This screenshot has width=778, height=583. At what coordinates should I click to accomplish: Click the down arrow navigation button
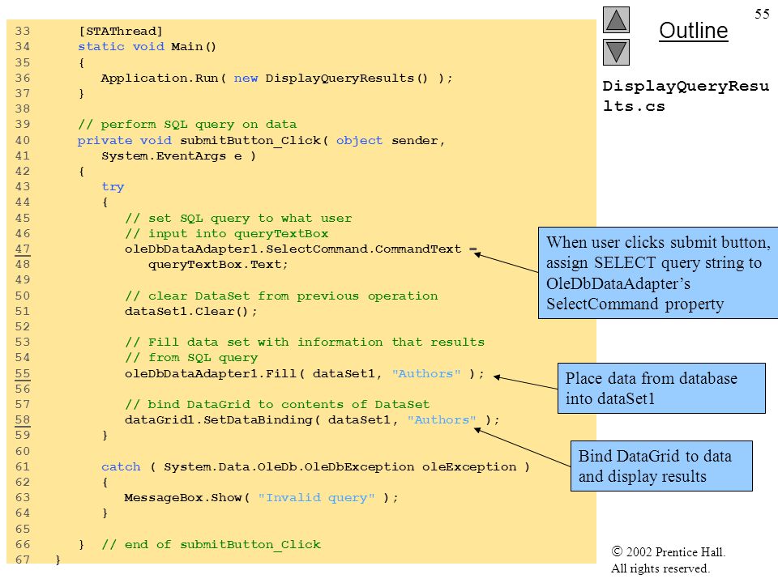(616, 52)
